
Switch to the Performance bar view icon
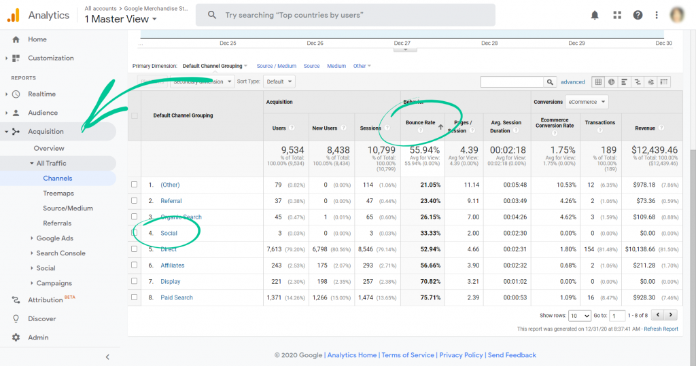(624, 82)
